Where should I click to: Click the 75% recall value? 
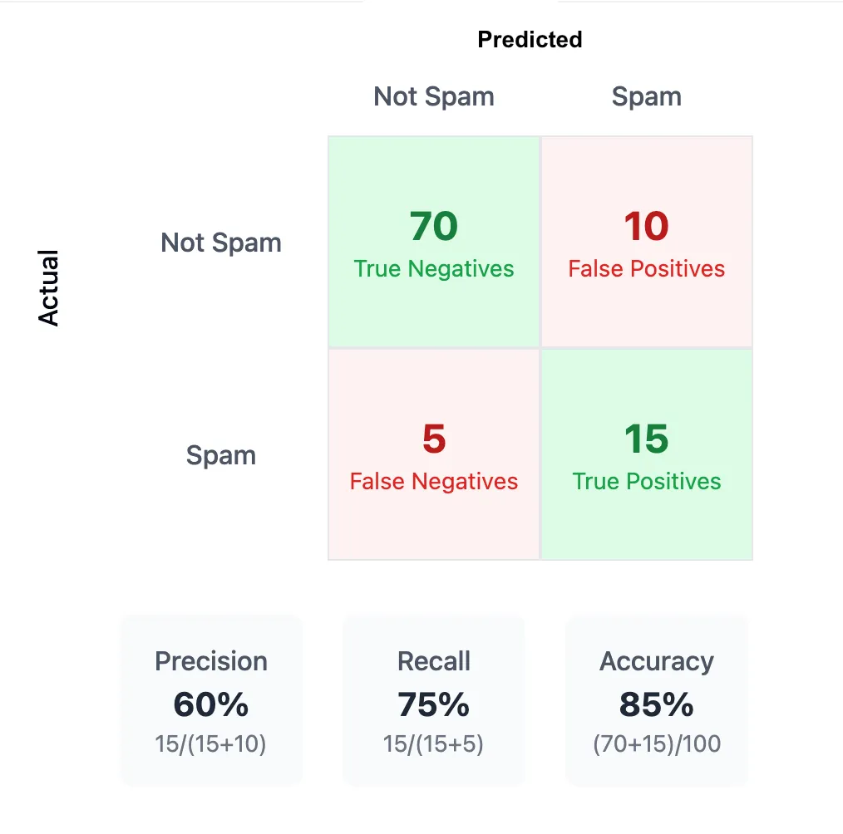pos(434,704)
